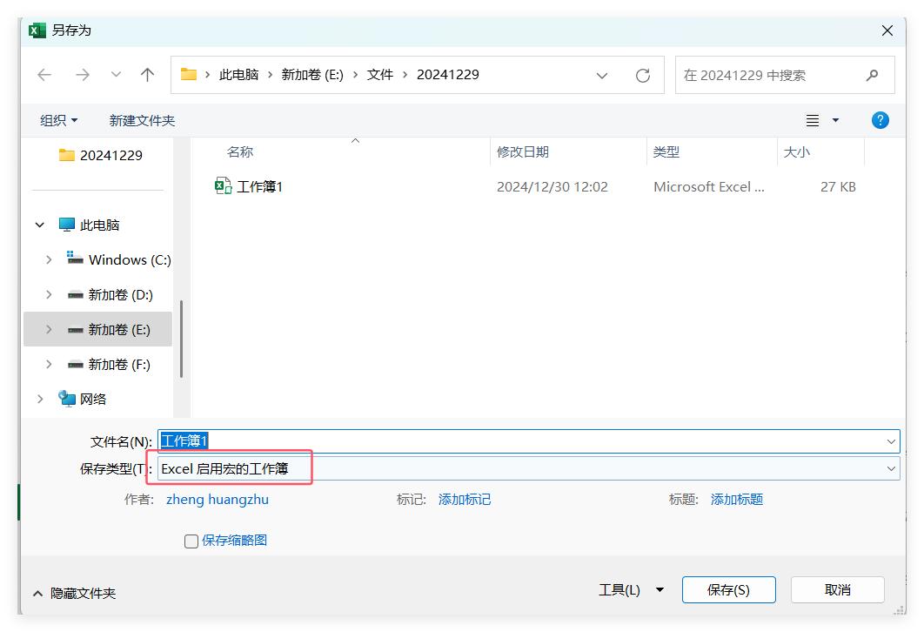Click 新建文件夹 button

pos(142,120)
